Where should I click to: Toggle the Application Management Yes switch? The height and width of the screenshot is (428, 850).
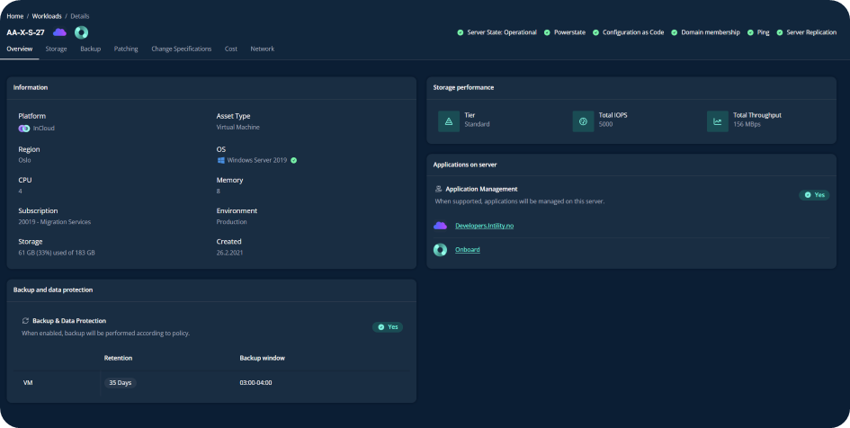coord(813,194)
